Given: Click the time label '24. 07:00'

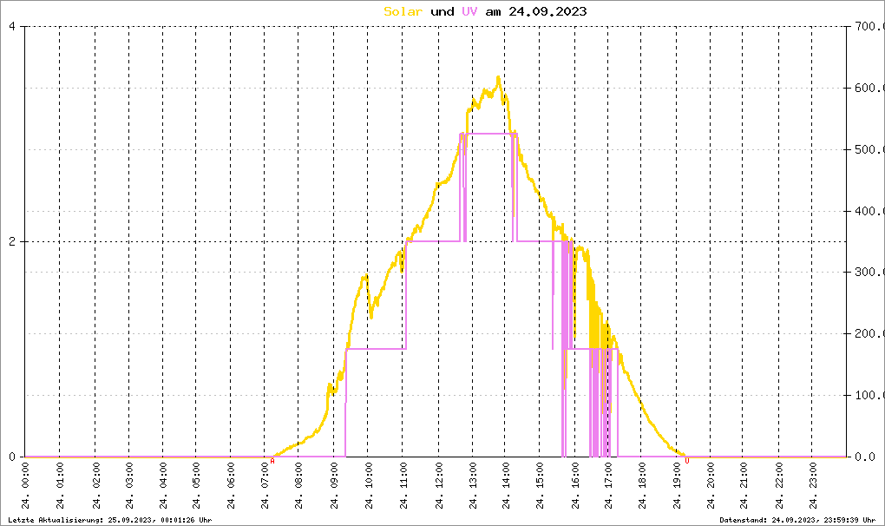Looking at the screenshot, I should coord(265,486).
